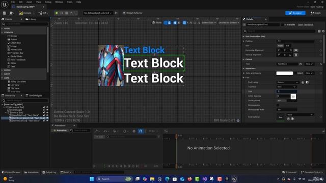
Task: Select the blue Text Block in the canvas
Action: click(x=144, y=50)
